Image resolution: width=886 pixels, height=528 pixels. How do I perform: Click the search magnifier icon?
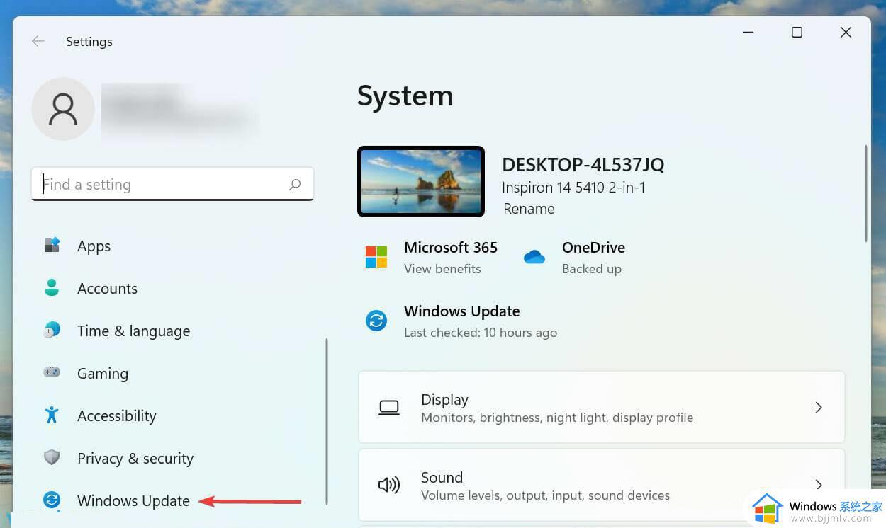pyautogui.click(x=295, y=184)
